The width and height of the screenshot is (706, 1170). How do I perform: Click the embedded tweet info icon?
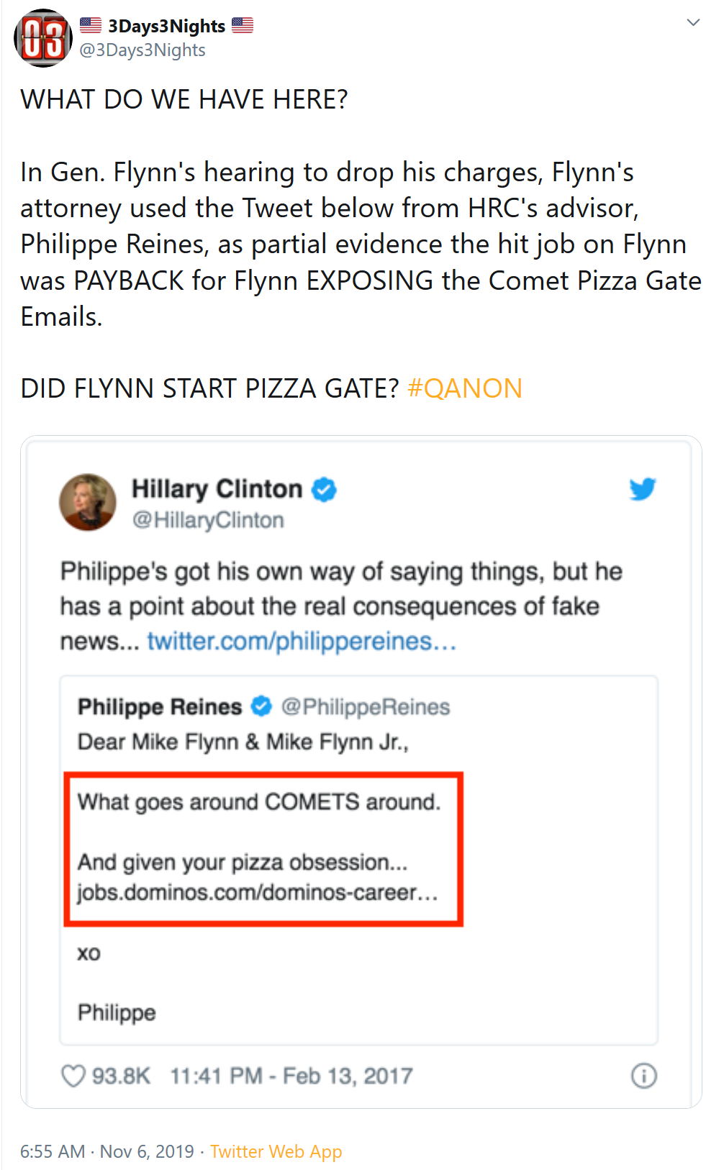(x=643, y=1076)
